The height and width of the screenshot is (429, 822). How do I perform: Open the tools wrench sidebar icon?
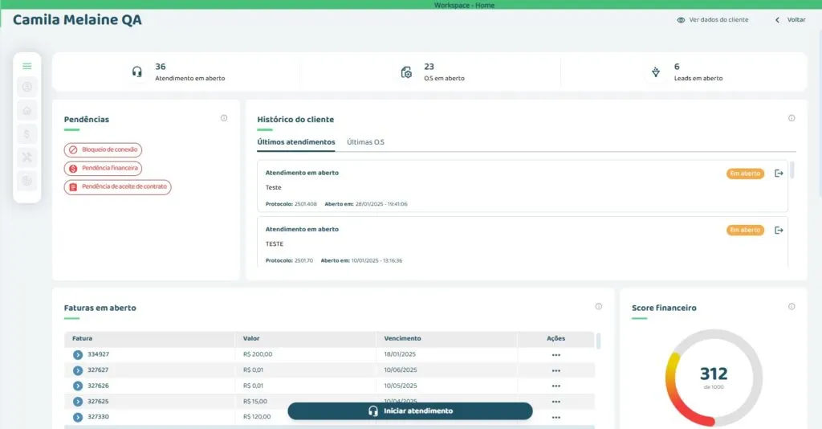[x=27, y=157]
